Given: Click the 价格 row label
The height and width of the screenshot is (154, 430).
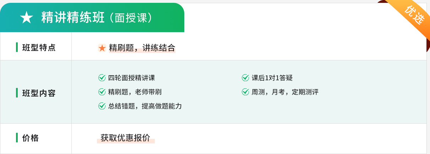Looking at the screenshot, I should pos(30,138).
